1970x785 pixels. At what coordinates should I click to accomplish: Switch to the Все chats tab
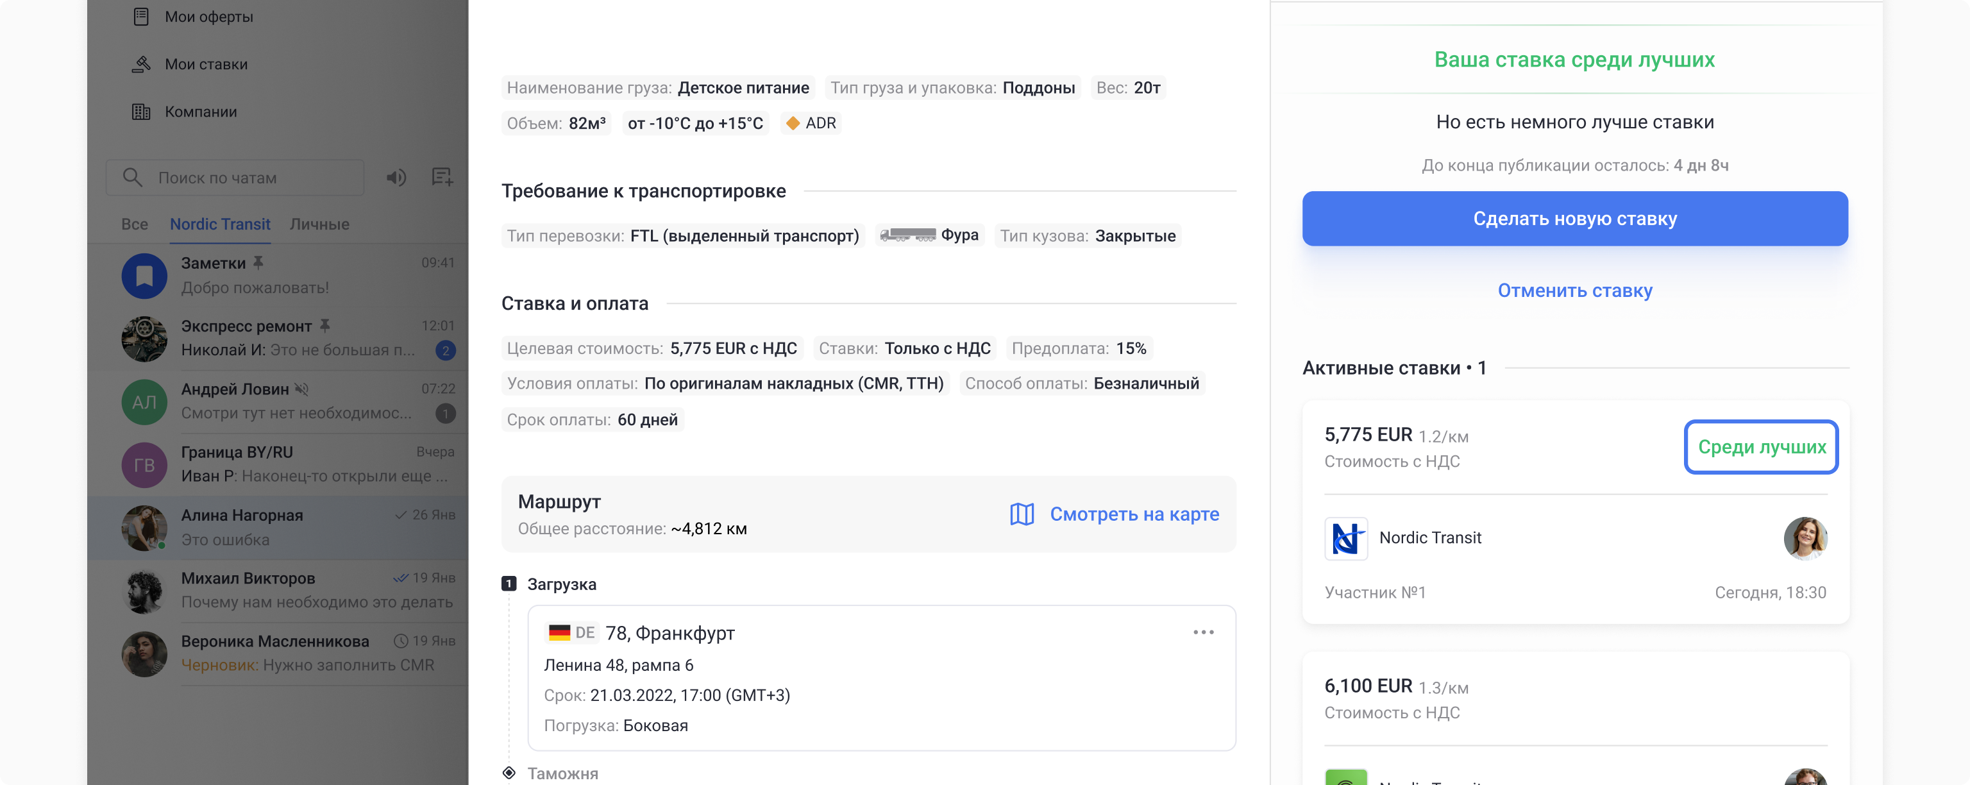[x=135, y=224]
